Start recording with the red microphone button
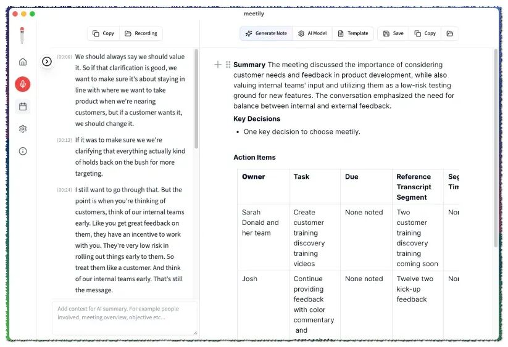Viewport: 508px width, 347px height. coord(23,84)
